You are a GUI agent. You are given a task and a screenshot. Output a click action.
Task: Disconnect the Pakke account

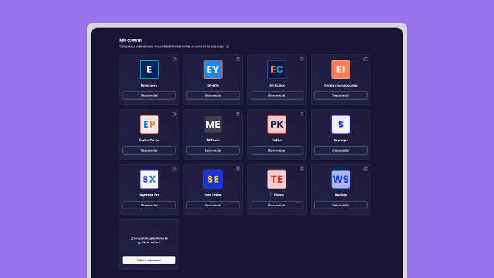(x=277, y=150)
